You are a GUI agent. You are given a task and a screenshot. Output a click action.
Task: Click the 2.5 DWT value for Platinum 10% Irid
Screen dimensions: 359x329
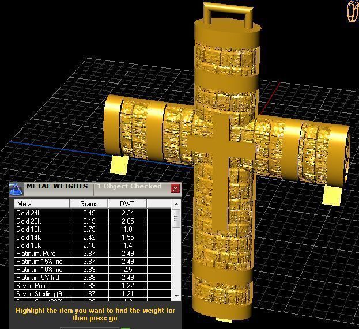pos(127,270)
